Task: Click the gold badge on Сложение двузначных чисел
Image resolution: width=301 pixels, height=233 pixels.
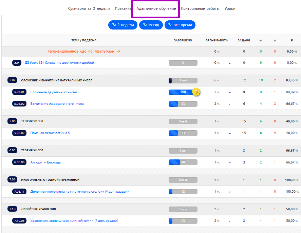Action: tap(196, 92)
